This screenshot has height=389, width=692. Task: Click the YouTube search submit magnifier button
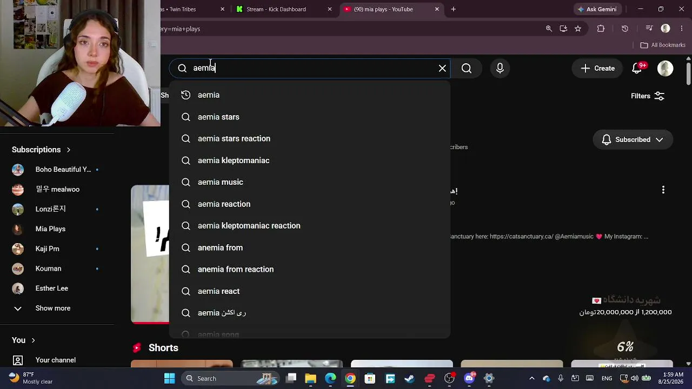[x=467, y=68]
